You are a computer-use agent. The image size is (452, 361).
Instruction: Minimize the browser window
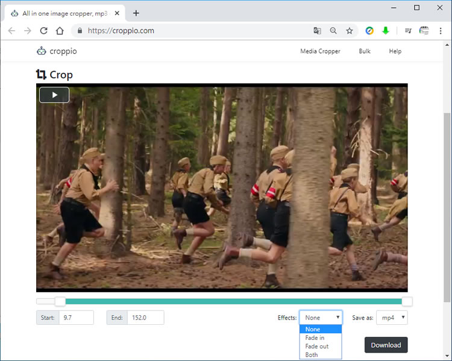tap(394, 8)
